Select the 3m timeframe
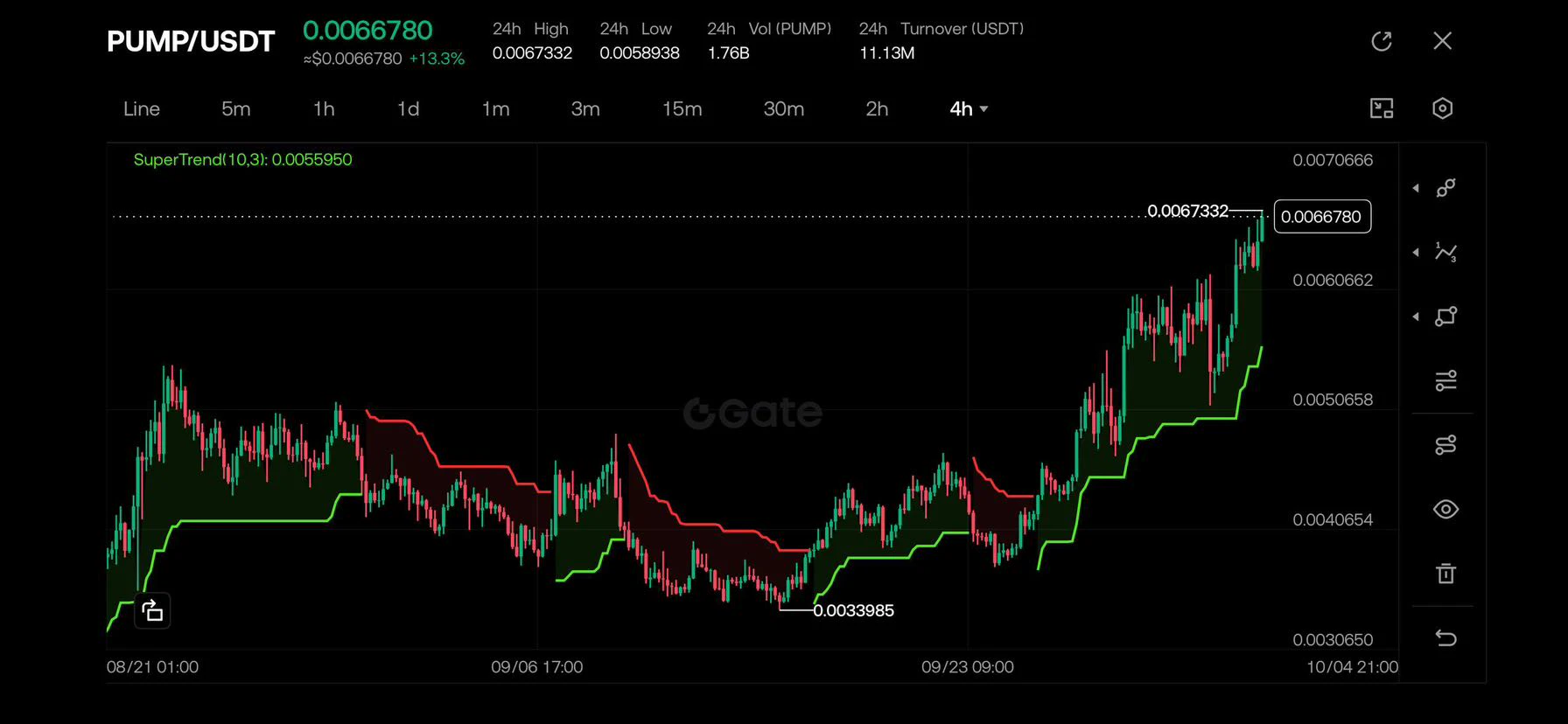Image resolution: width=1568 pixels, height=724 pixels. [585, 108]
